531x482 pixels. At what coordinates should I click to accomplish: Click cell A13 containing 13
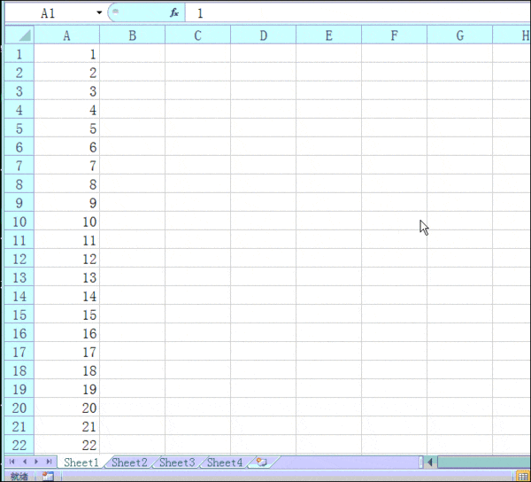click(x=66, y=277)
